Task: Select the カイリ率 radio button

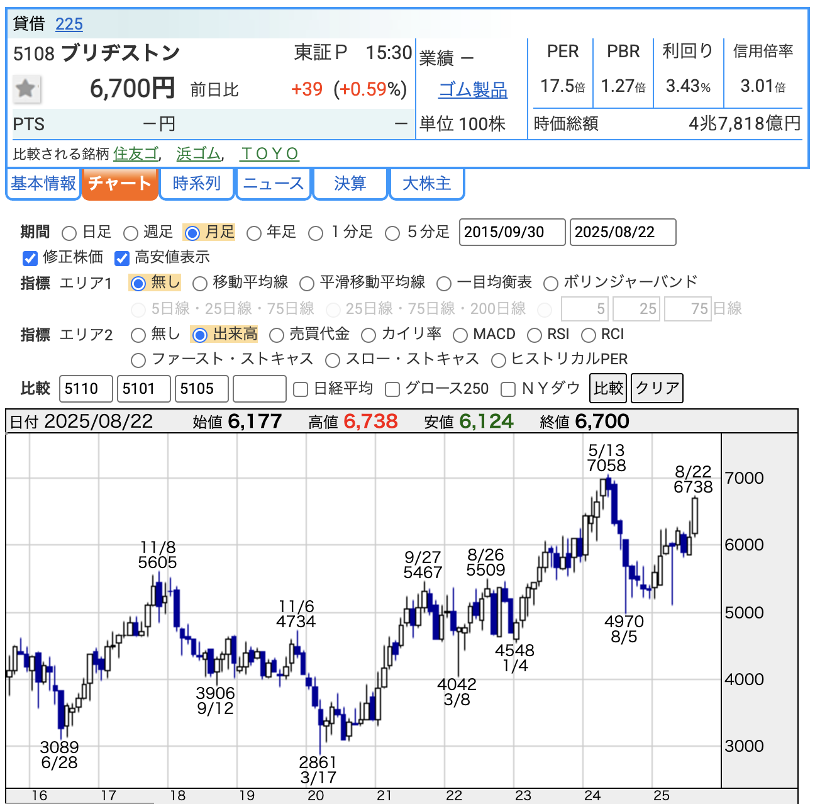Action: [369, 335]
